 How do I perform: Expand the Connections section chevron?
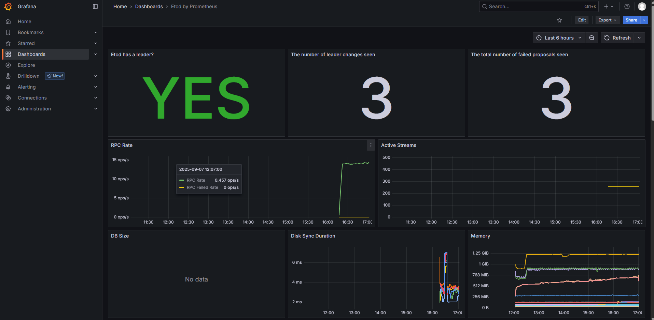point(96,98)
